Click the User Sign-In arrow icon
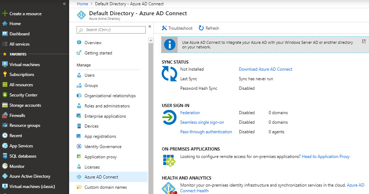The width and height of the screenshot is (369, 194). 169,117
